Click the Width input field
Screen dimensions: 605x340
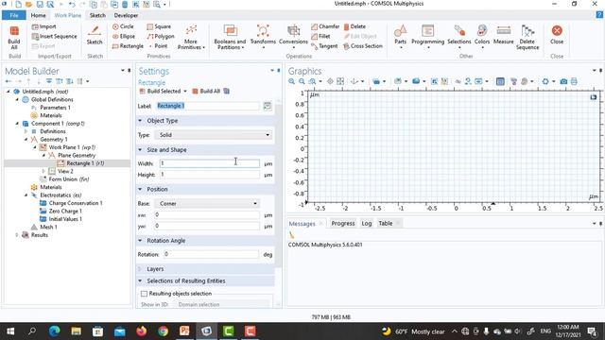coord(210,163)
